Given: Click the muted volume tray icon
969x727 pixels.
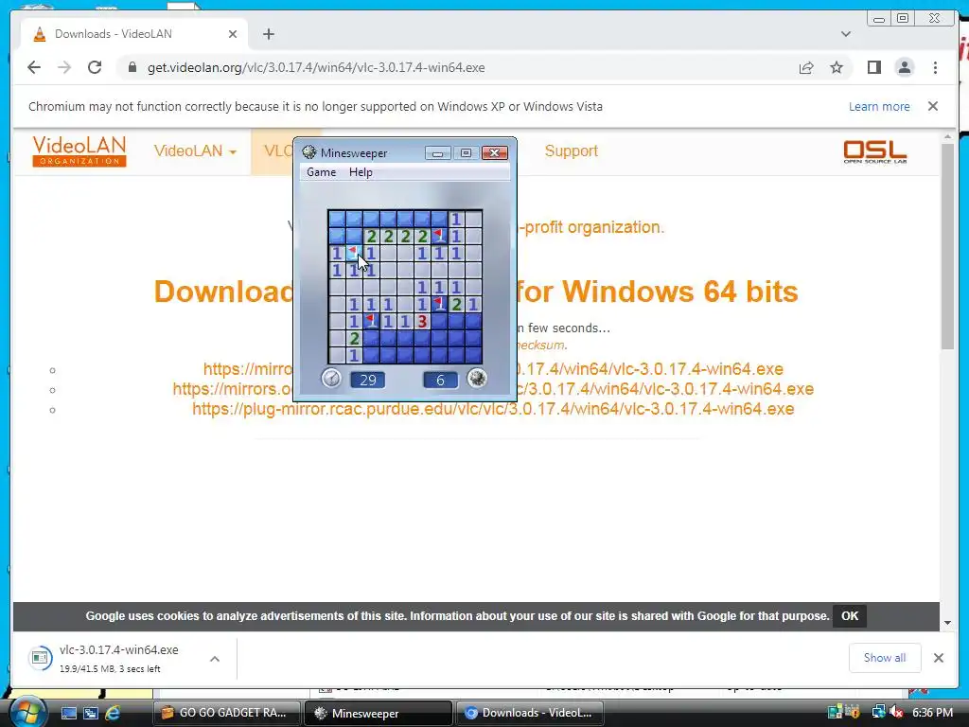Looking at the screenshot, I should pos(897,713).
